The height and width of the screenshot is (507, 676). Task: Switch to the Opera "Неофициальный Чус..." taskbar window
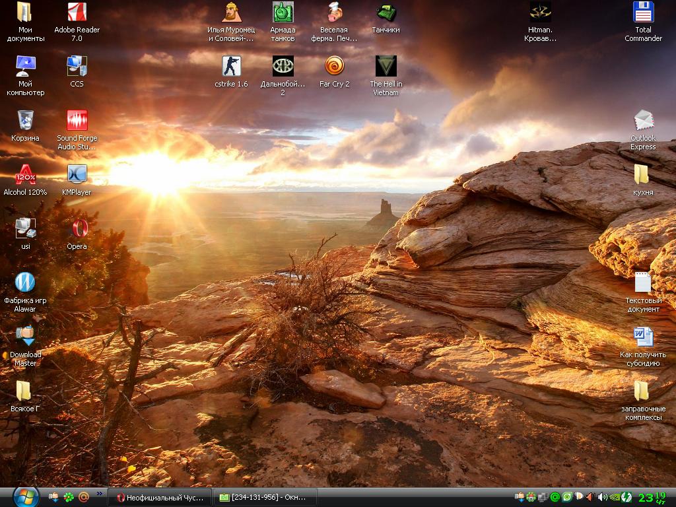[162, 497]
